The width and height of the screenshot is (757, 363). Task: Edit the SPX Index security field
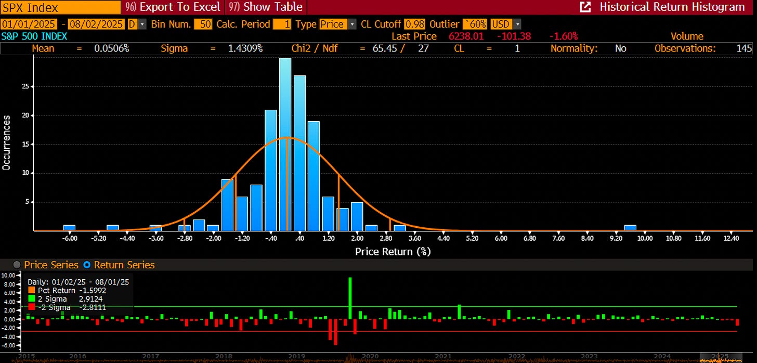[60, 7]
